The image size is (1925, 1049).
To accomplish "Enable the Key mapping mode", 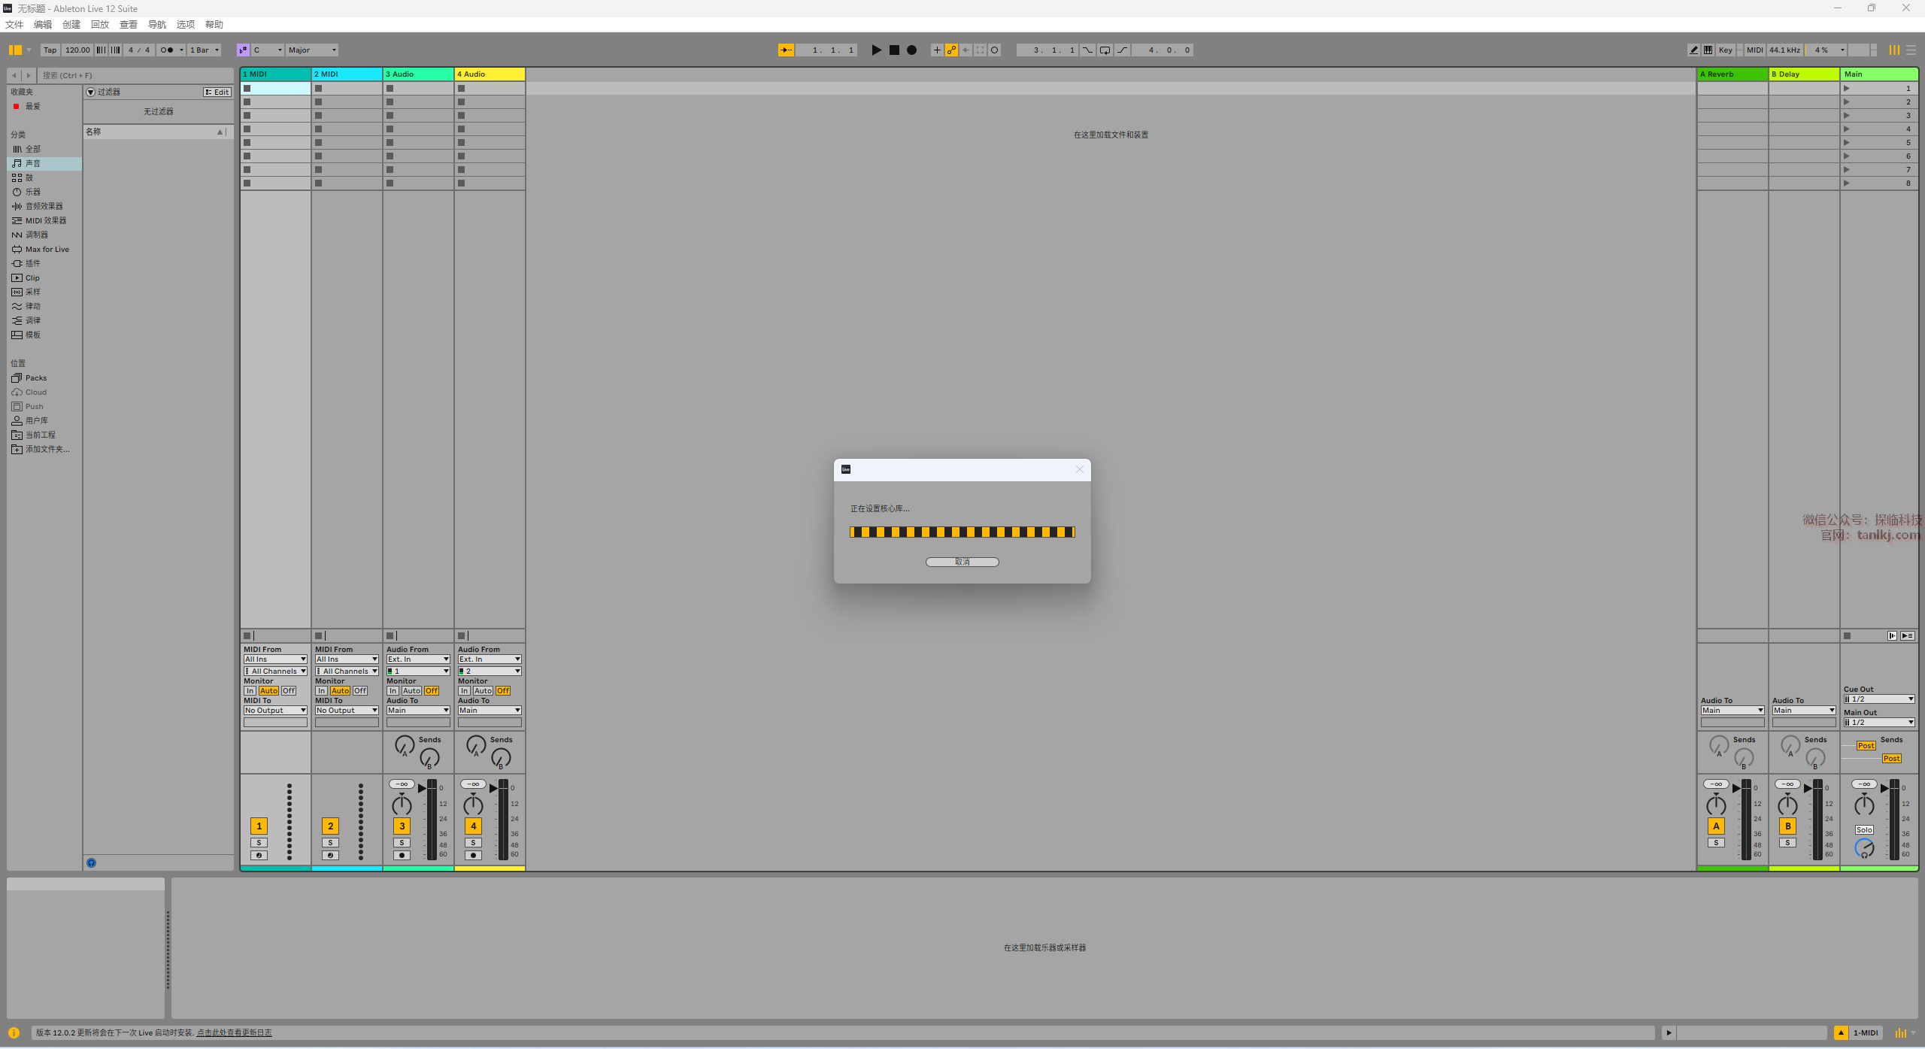I will pos(1725,50).
